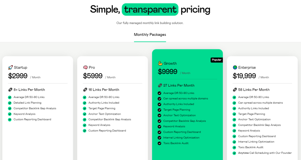The image size is (301, 160).
Task: Click the brain icon beside Pro
Action: coord(85,68)
